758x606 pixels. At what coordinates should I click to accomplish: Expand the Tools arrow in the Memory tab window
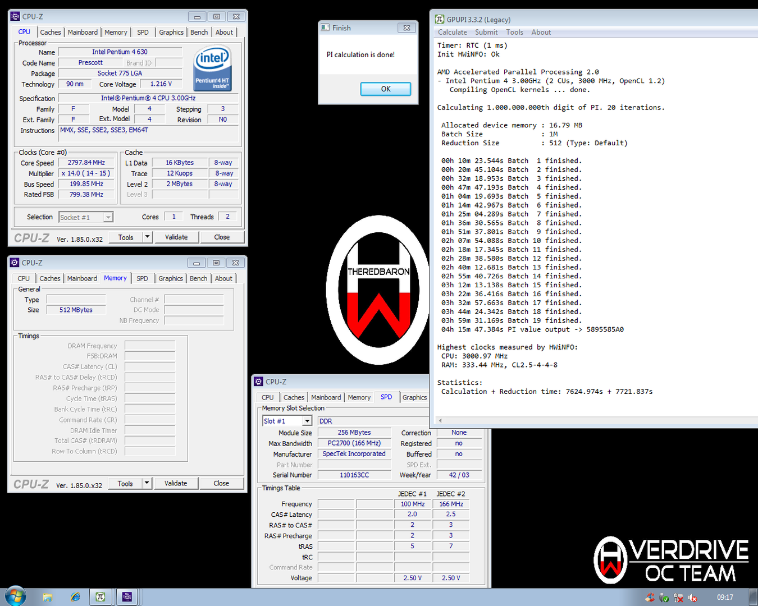(147, 483)
